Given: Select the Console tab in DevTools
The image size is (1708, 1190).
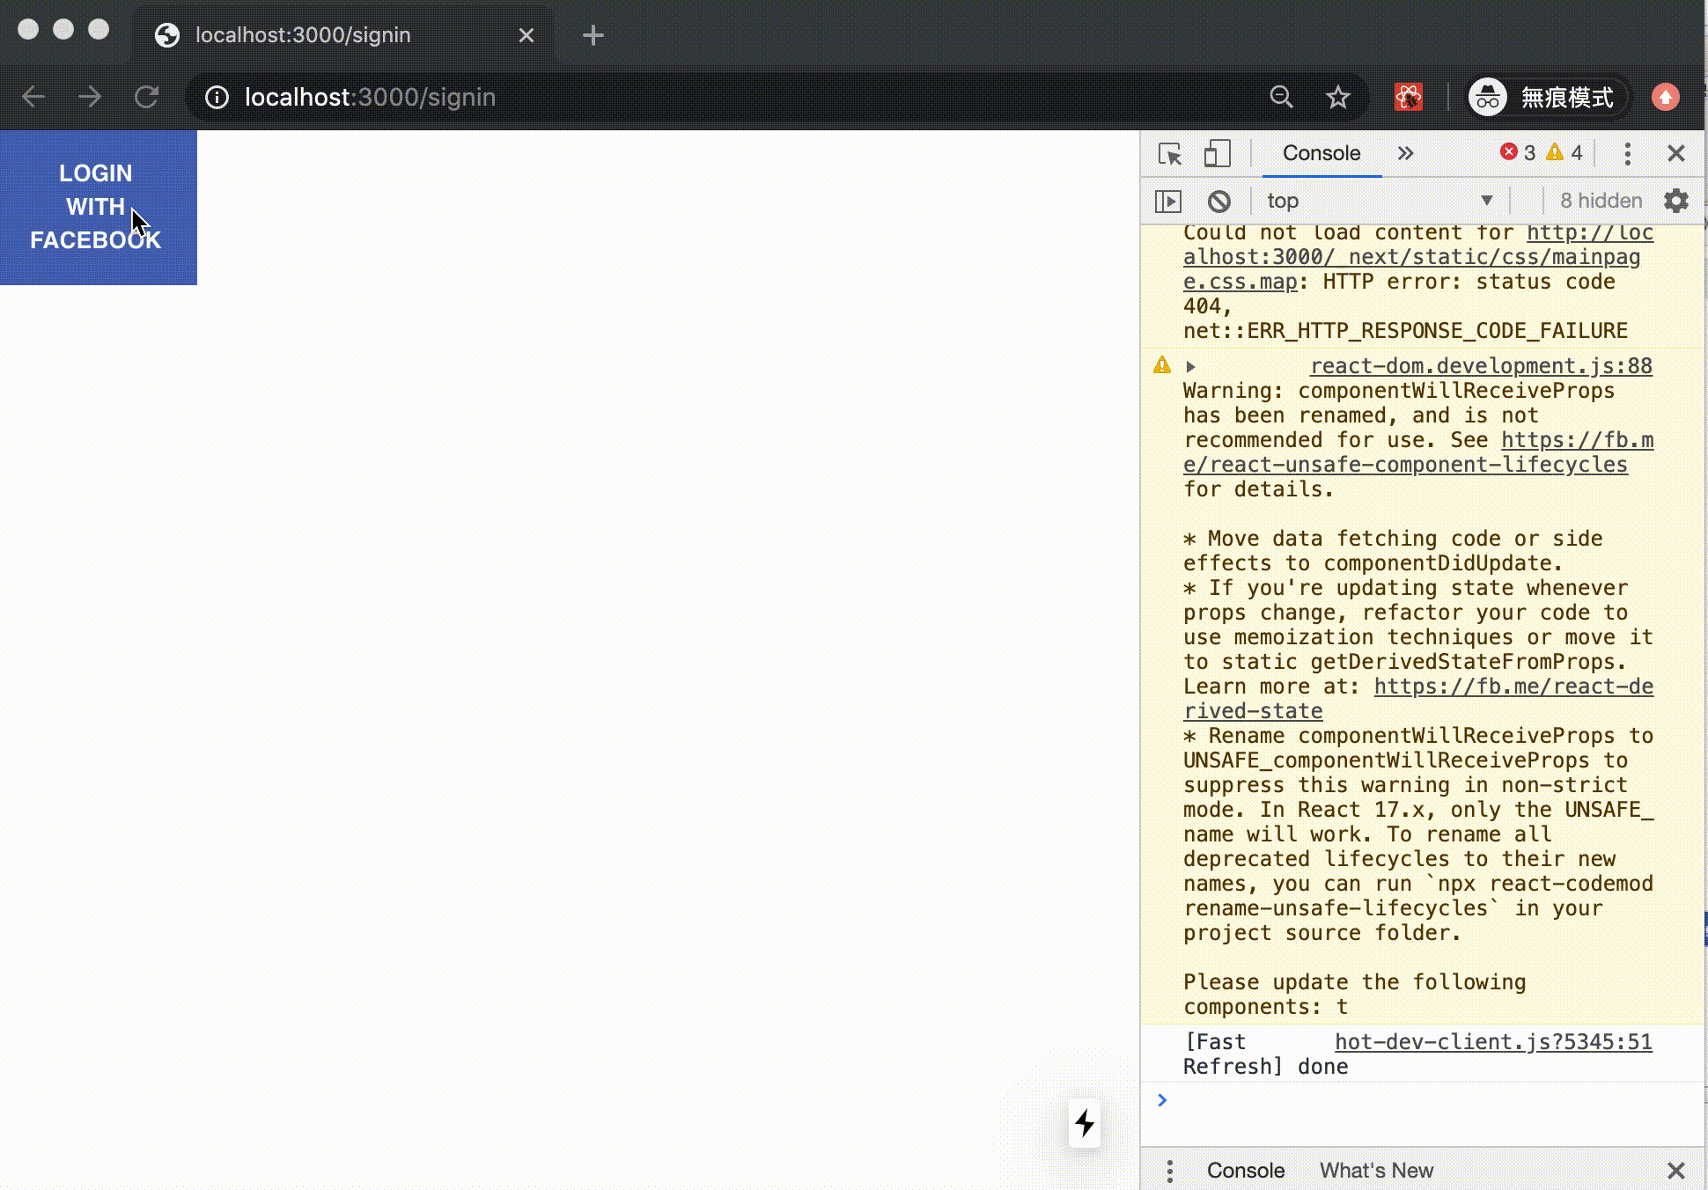Looking at the screenshot, I should pyautogui.click(x=1321, y=154).
